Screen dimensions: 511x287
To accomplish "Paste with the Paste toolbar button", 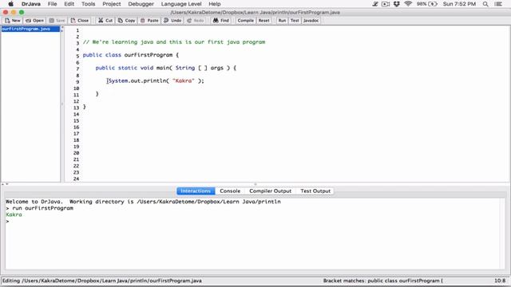I will pos(149,21).
